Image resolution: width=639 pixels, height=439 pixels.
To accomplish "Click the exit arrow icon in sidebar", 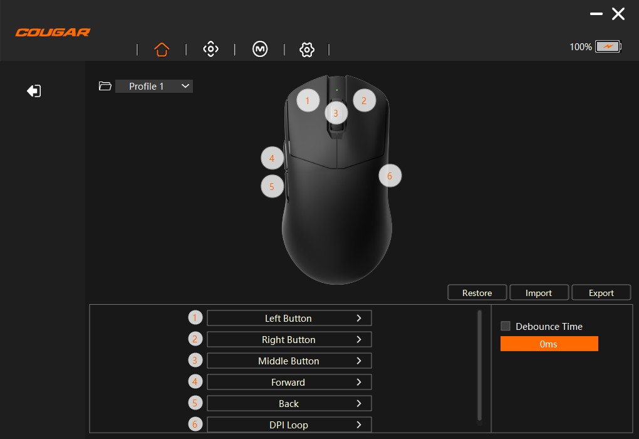I will pos(34,91).
